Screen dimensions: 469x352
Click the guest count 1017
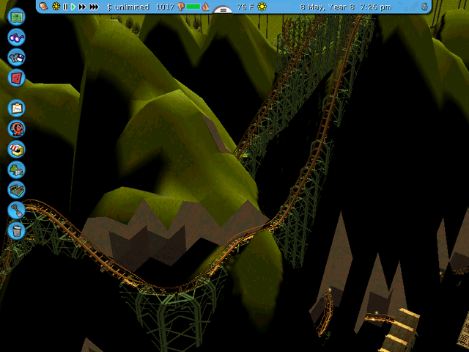tap(165, 7)
